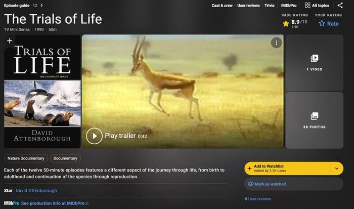Click Add to Watchlist button
The height and width of the screenshot is (209, 354).
click(287, 169)
